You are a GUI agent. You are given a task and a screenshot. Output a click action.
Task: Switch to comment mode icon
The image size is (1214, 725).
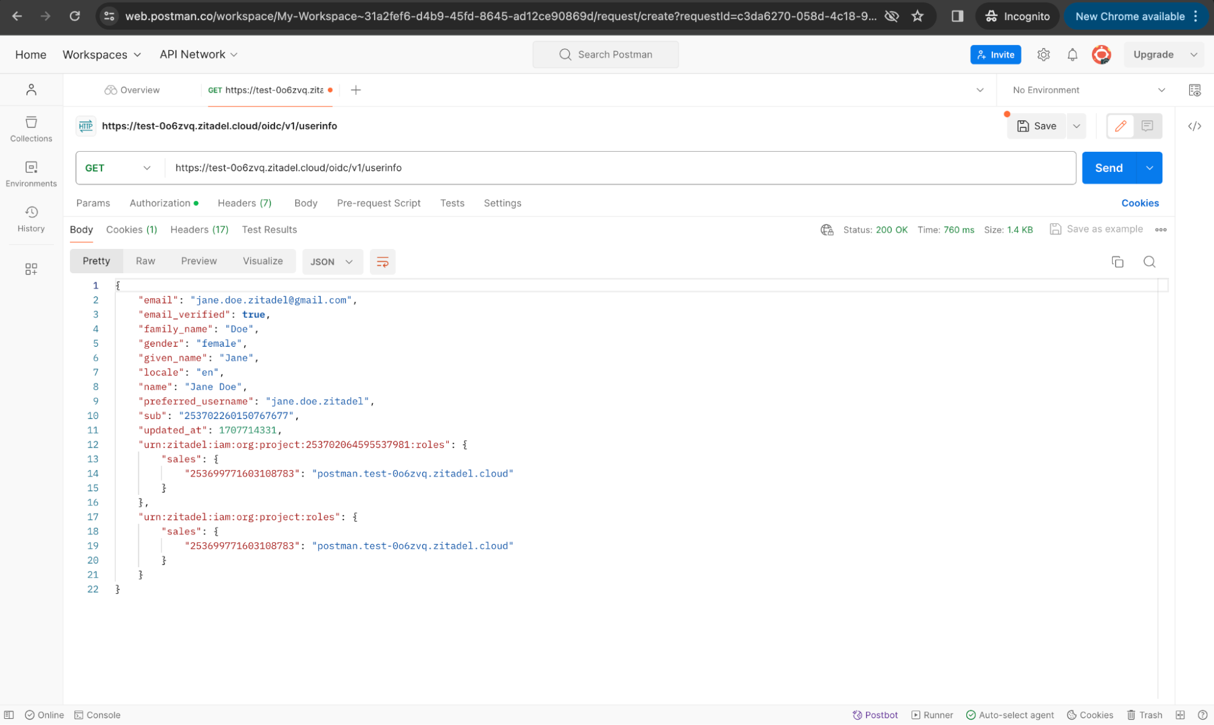coord(1147,126)
